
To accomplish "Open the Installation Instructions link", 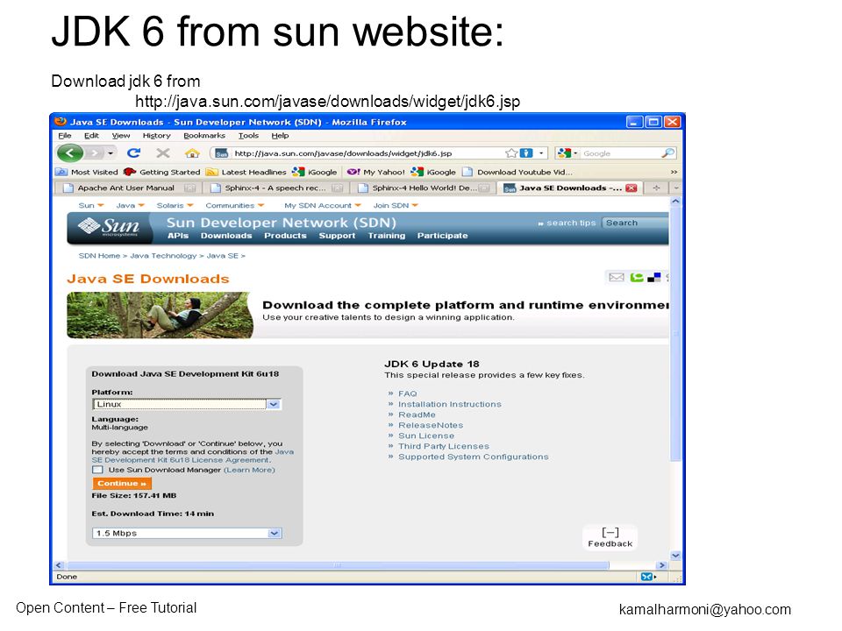I will coord(449,405).
